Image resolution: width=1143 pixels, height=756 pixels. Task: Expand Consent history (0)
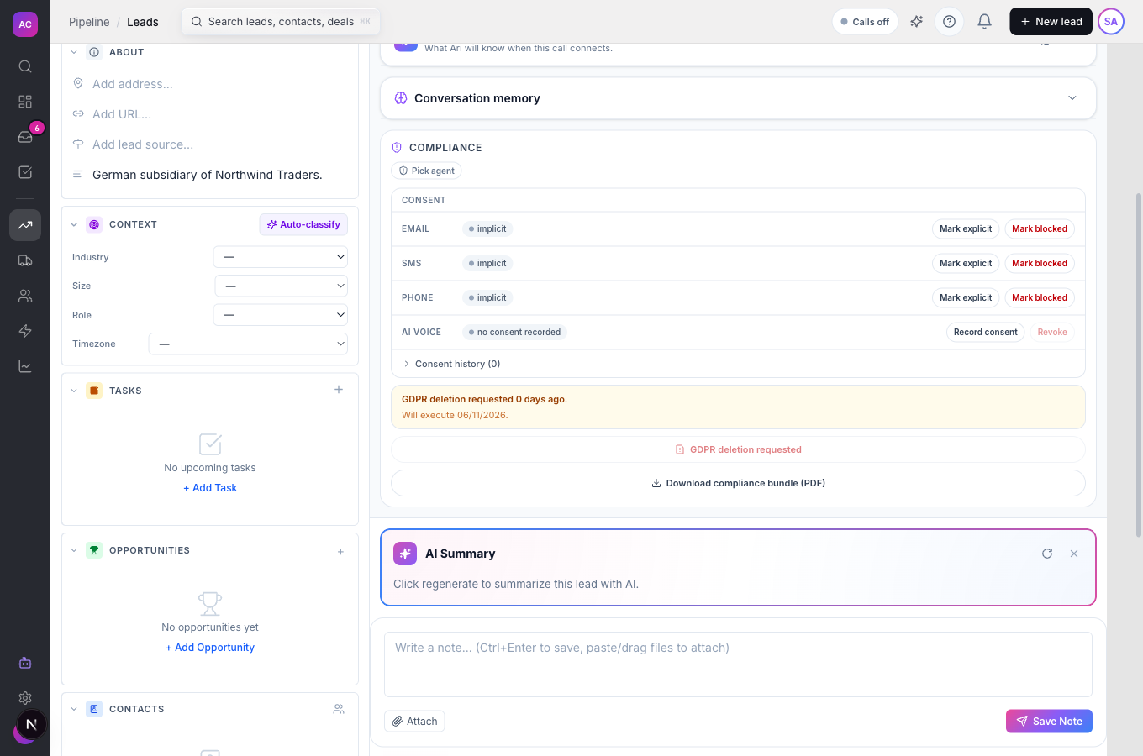coord(451,364)
